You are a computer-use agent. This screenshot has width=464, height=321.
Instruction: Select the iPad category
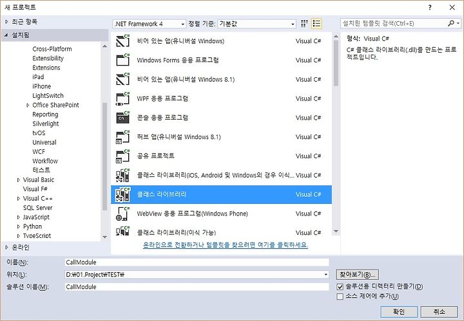pos(38,77)
